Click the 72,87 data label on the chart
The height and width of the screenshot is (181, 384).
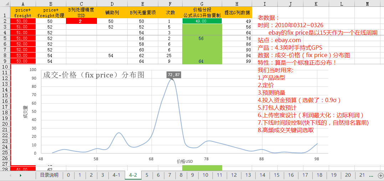click(174, 75)
